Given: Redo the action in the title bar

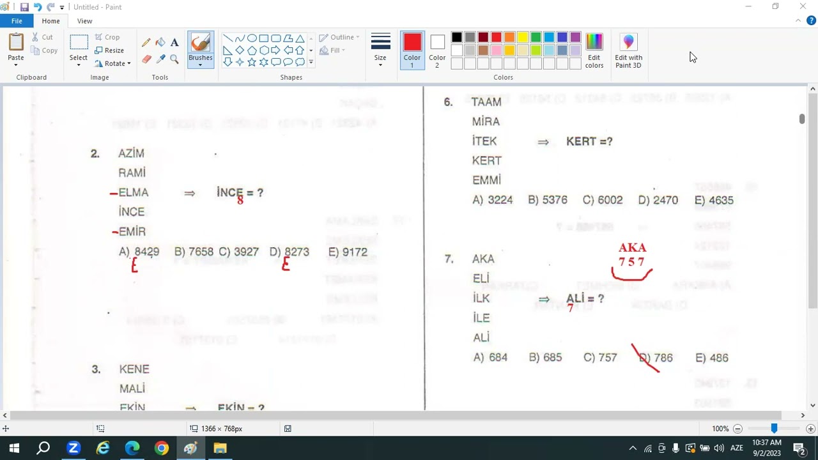Looking at the screenshot, I should pyautogui.click(x=50, y=7).
